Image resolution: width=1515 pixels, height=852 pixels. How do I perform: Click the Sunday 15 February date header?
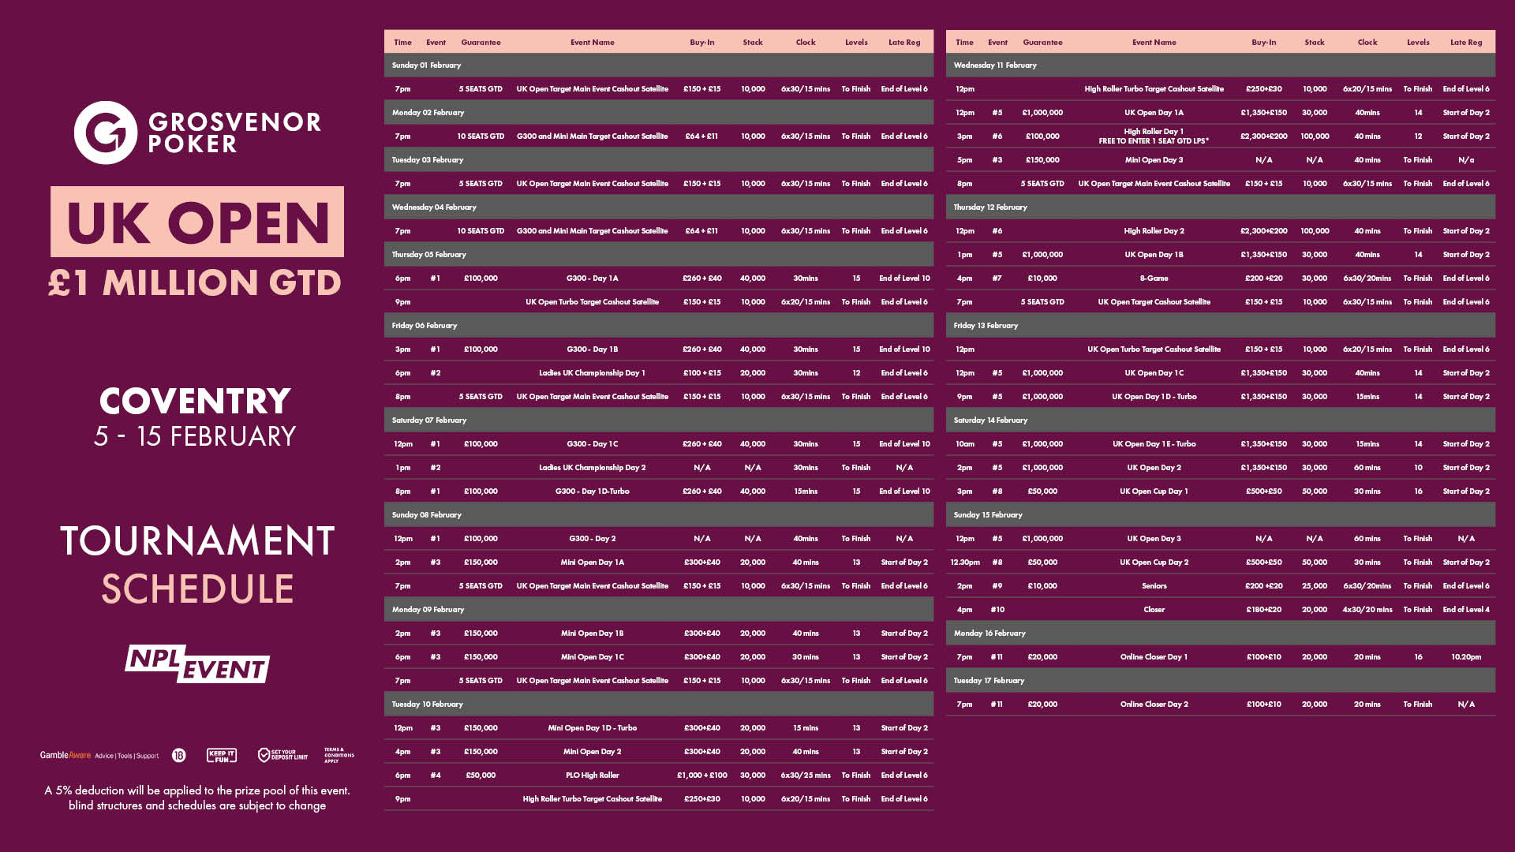tap(987, 515)
